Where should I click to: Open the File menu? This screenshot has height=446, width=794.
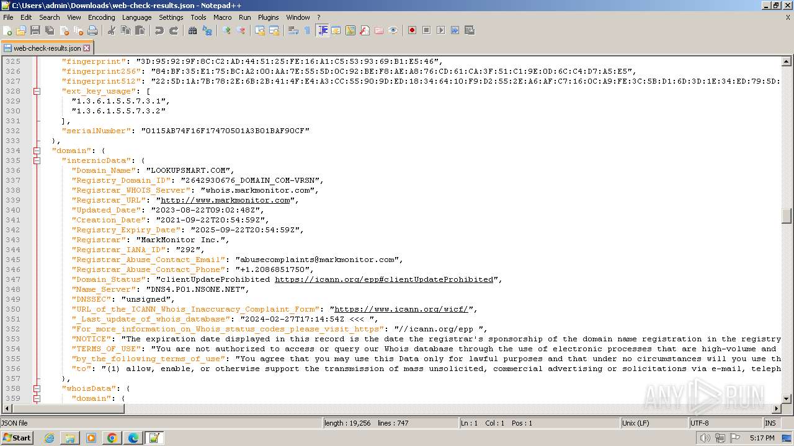(8, 17)
